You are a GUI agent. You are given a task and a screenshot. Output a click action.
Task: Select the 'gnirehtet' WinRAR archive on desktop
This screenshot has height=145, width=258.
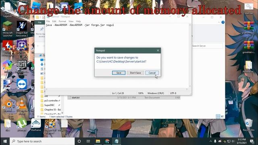click(x=249, y=47)
